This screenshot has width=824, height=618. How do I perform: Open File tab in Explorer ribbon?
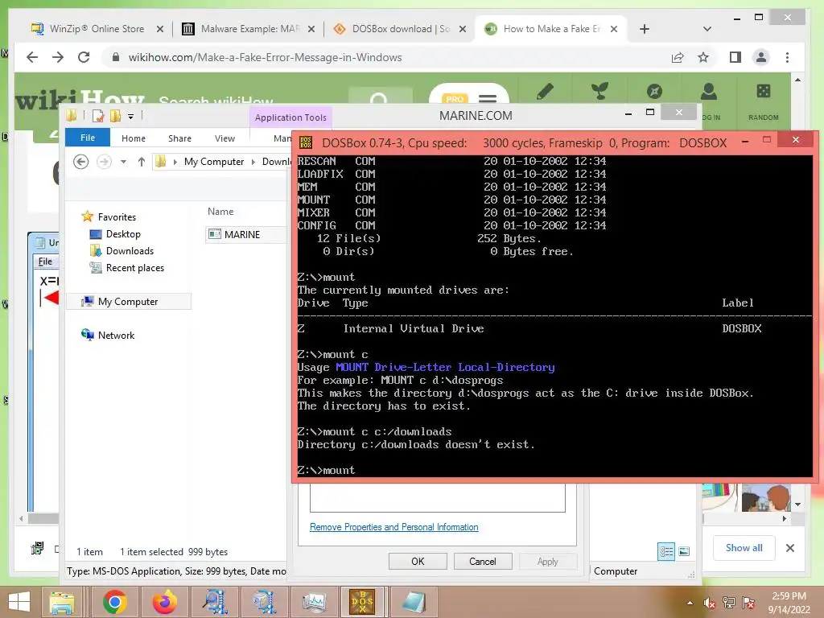click(88, 138)
